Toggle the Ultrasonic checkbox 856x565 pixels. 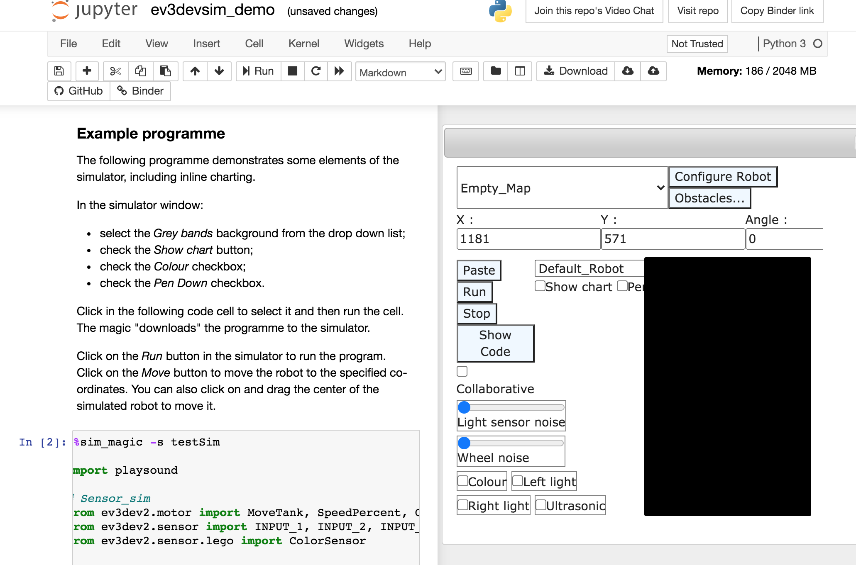pyautogui.click(x=541, y=505)
